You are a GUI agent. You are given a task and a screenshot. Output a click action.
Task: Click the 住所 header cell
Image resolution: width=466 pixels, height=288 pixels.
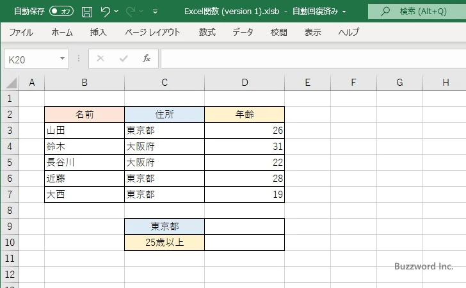tap(165, 115)
